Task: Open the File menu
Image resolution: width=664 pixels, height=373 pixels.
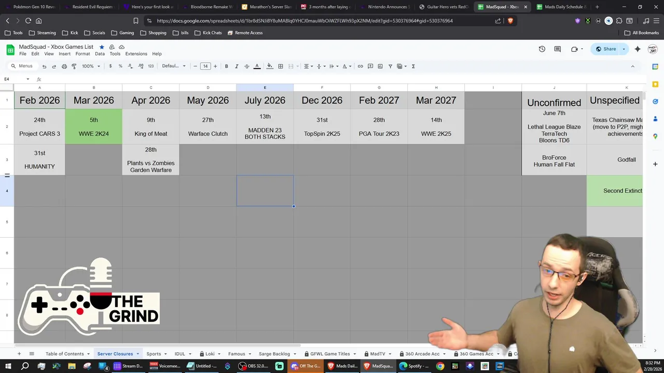Action: pyautogui.click(x=23, y=54)
